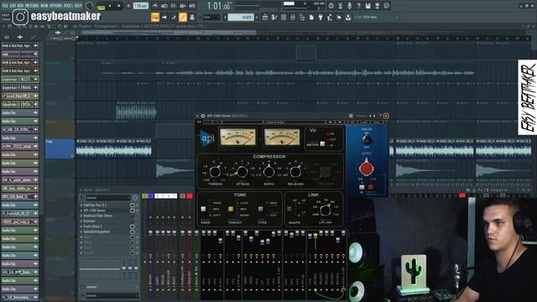The width and height of the screenshot is (537, 302).
Task: Open mixer input (none) dropdown at top
Action: [x=107, y=198]
